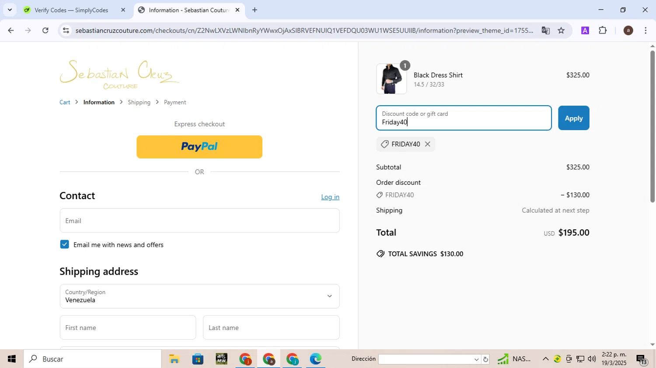Focus the First name field
The width and height of the screenshot is (656, 368).
[128, 327]
